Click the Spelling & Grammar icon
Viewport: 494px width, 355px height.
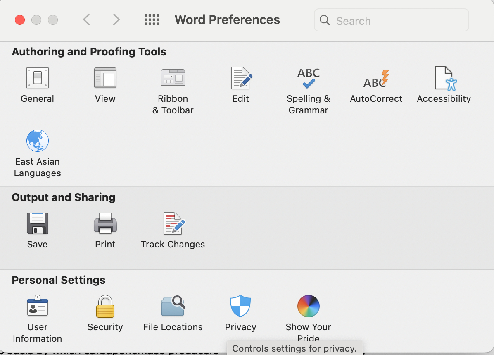point(308,78)
